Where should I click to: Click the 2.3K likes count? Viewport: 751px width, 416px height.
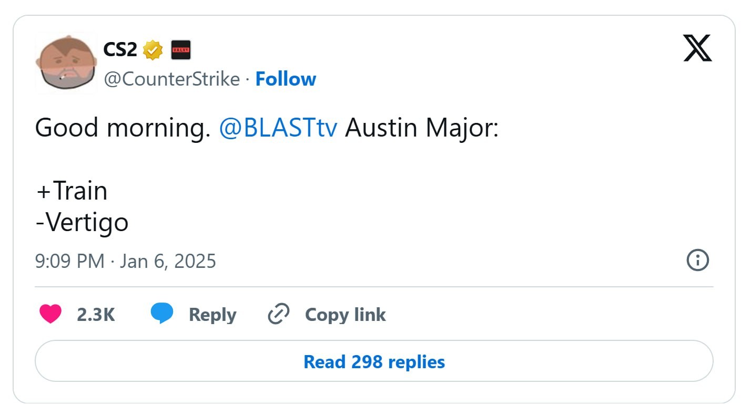[x=96, y=315]
